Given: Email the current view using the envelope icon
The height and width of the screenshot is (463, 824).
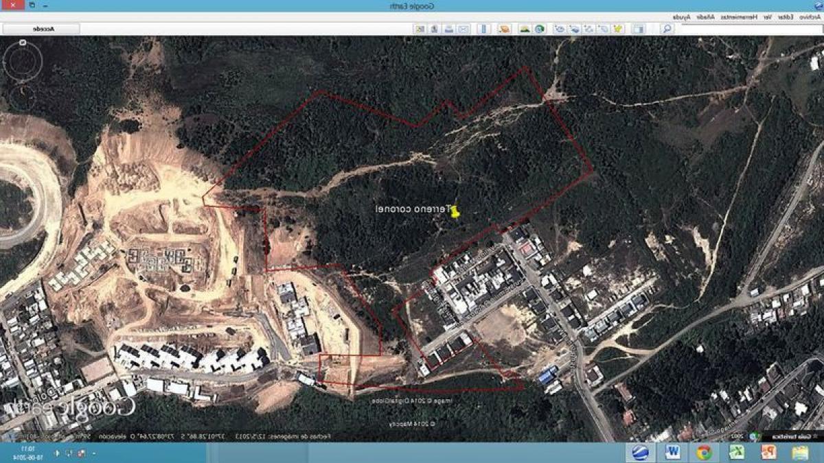Looking at the screenshot, I should 463,29.
